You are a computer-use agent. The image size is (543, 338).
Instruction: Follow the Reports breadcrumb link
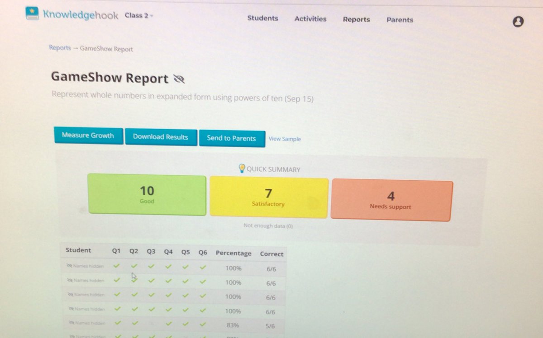pyautogui.click(x=60, y=47)
